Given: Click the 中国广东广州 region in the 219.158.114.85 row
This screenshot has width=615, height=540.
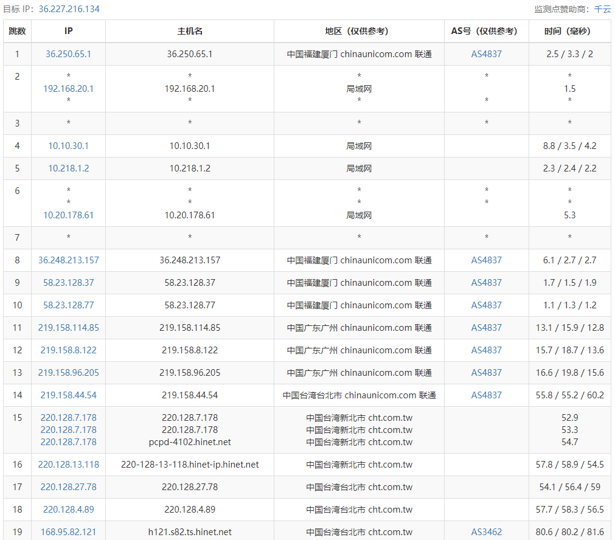Looking at the screenshot, I should point(360,327).
